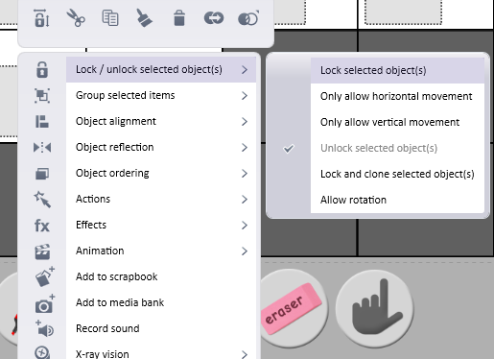The width and height of the screenshot is (494, 359).
Task: Expand the Effects submenu chevron
Action: pos(245,226)
